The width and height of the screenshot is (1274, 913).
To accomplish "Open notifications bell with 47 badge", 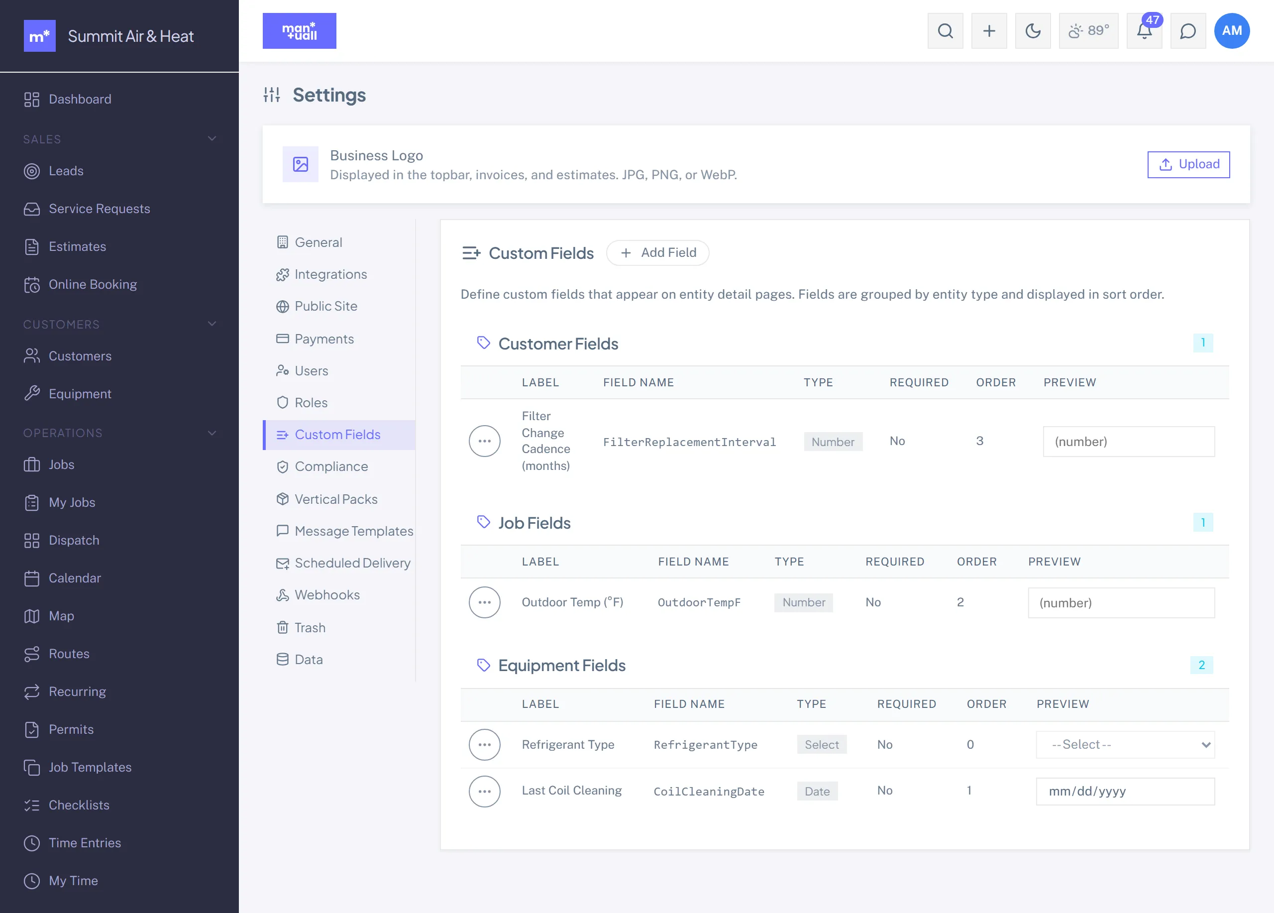I will pyautogui.click(x=1145, y=31).
